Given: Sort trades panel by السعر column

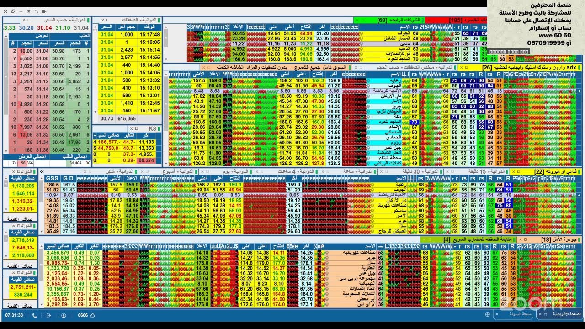Looking at the screenshot, I should [106, 27].
